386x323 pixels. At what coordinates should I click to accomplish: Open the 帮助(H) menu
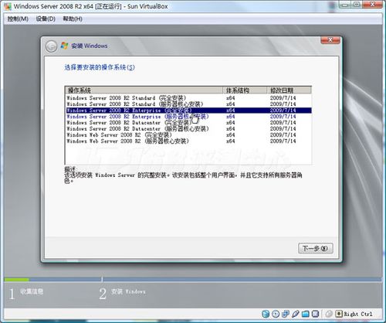coord(73,19)
